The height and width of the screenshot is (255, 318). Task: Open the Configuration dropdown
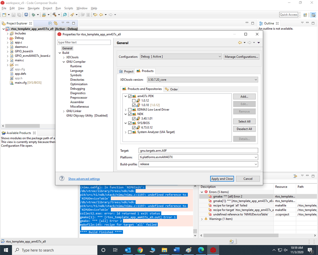(x=181, y=56)
